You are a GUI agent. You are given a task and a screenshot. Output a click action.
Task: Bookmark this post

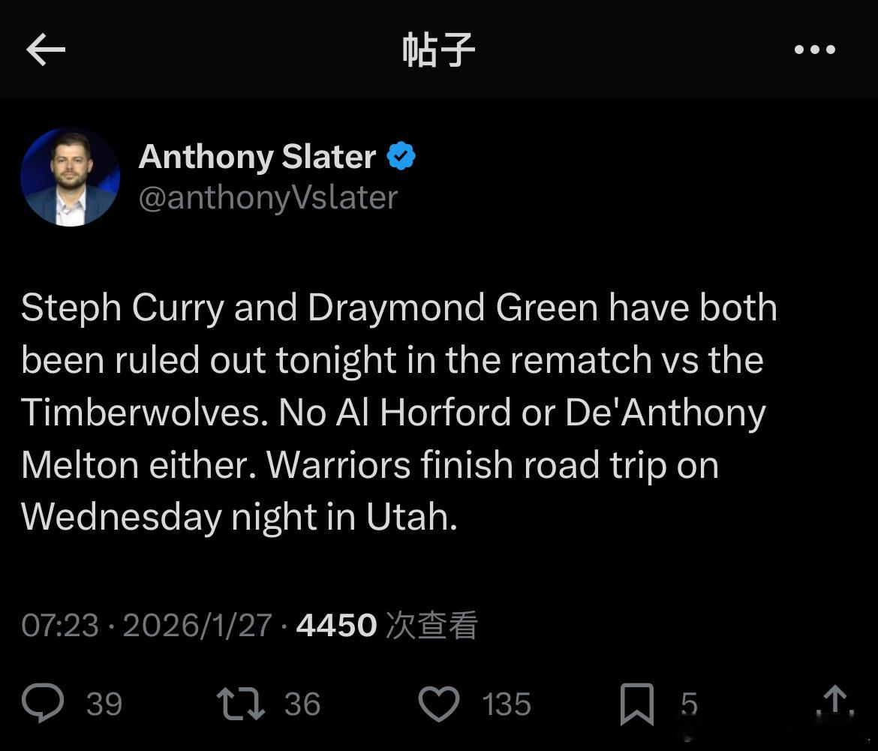point(636,704)
